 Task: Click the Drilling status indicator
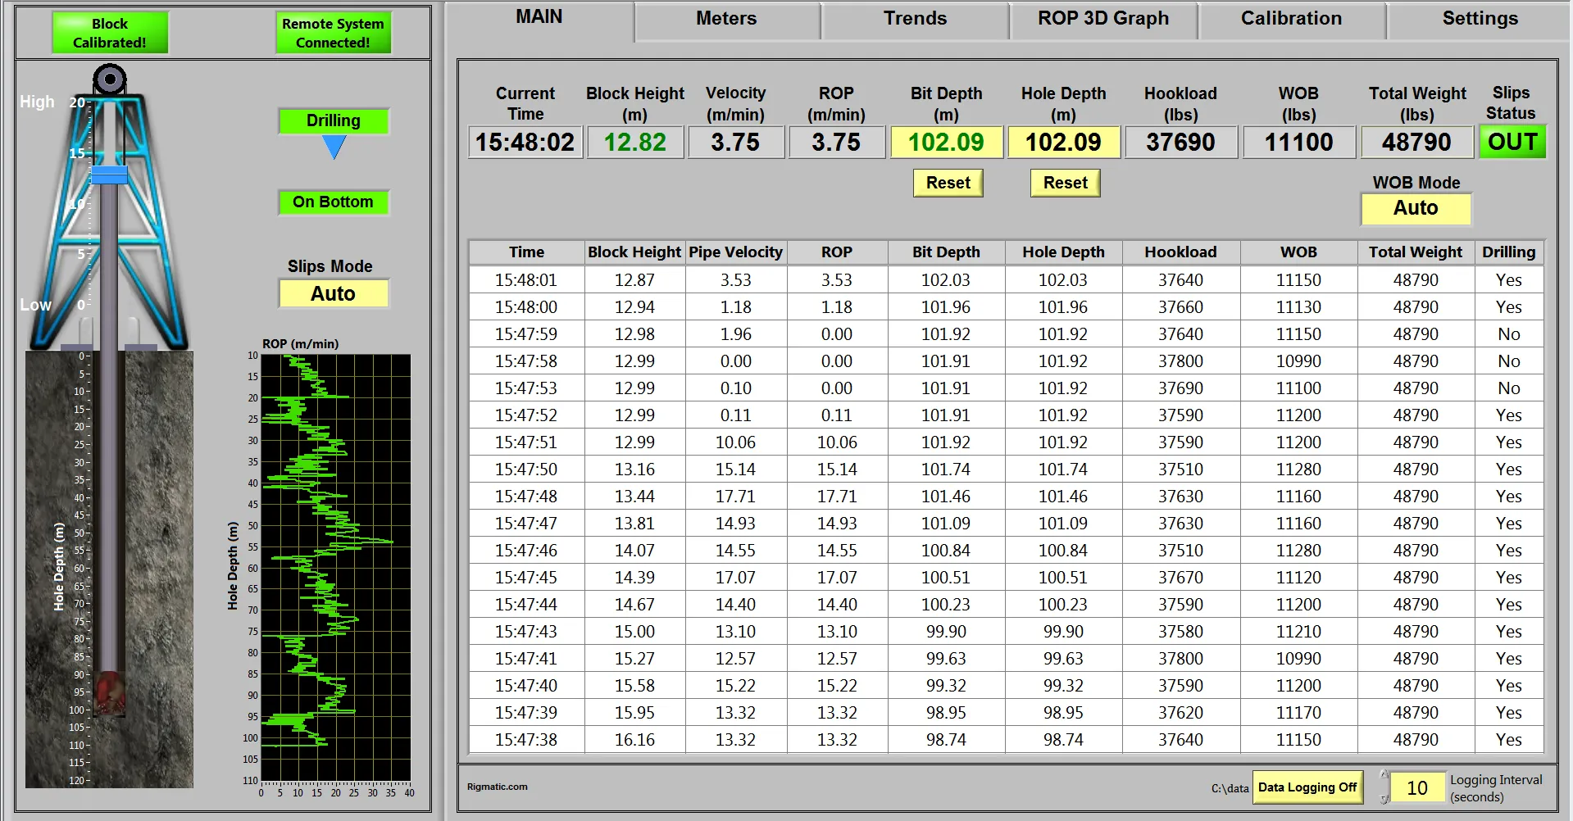click(333, 120)
